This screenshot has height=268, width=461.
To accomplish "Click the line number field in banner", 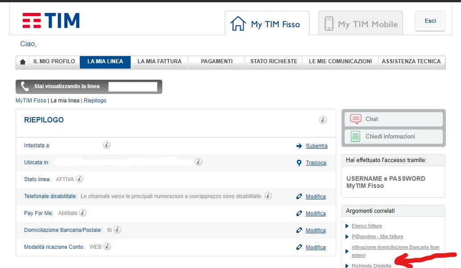I will tap(132, 87).
